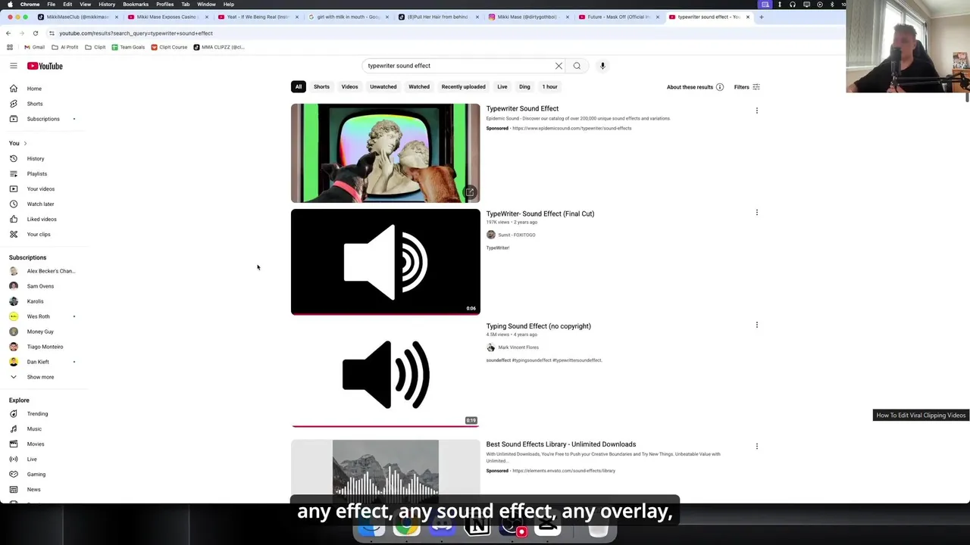Open Sumit - FOXITOGO channel link
This screenshot has height=545, width=970.
tap(516, 235)
